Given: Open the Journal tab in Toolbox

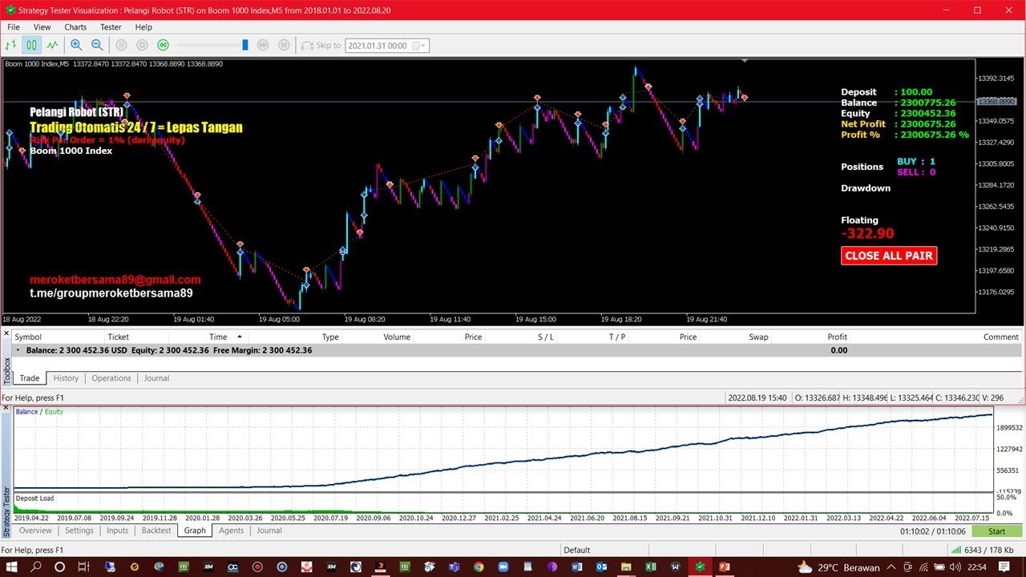Looking at the screenshot, I should (156, 378).
